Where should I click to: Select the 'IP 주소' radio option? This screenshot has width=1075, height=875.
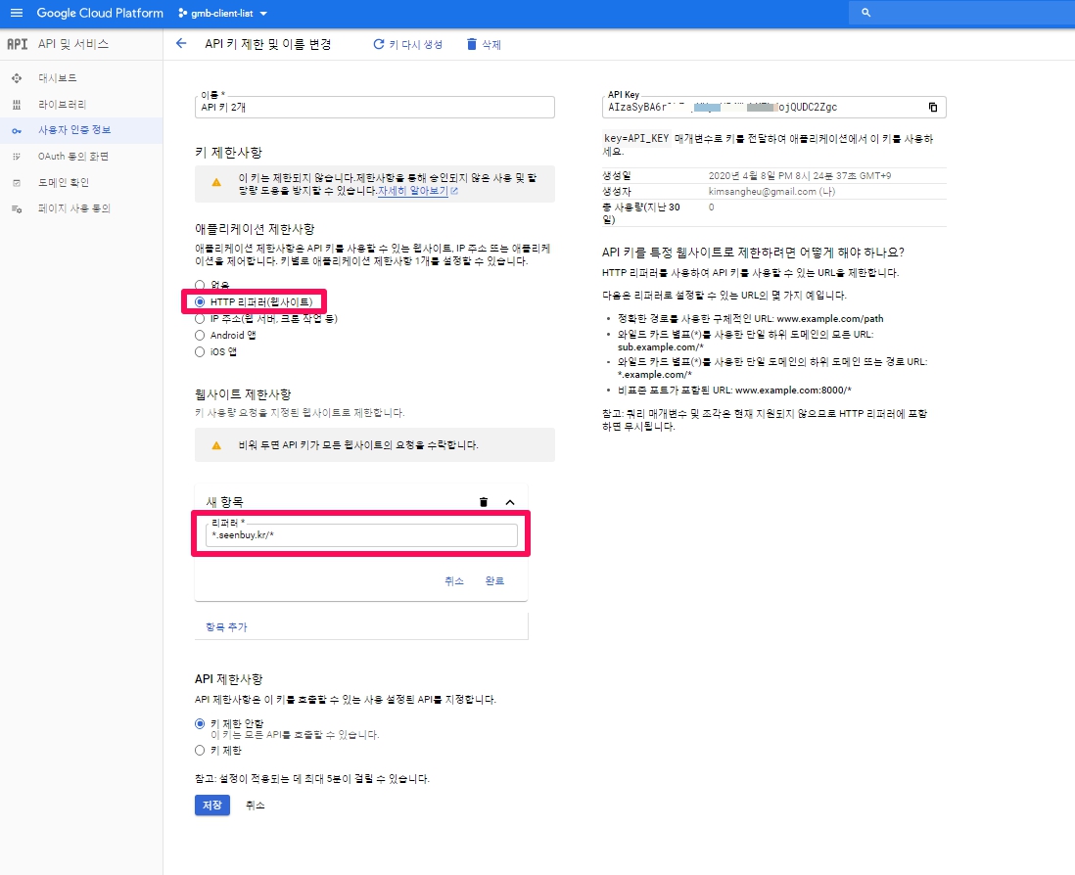pyautogui.click(x=200, y=318)
